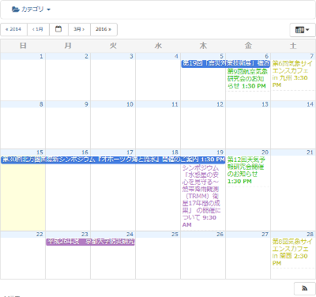Image resolution: width=316 pixels, height=297 pixels.
Task: Open 平成26年度 京都大学防災研究 event bar
Action: click(90, 242)
